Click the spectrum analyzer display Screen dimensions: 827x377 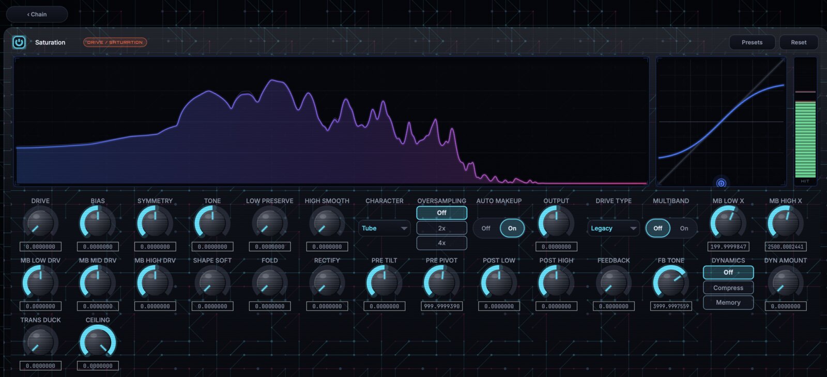[331, 121]
